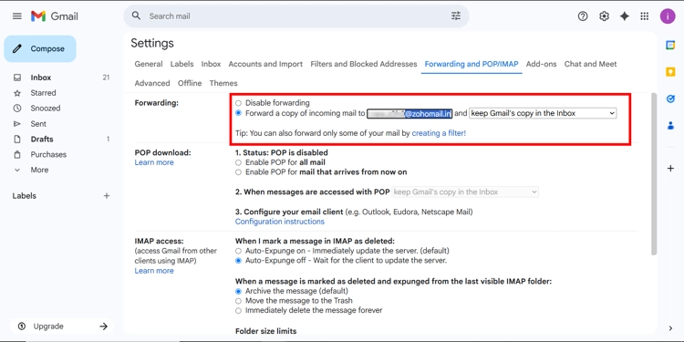Switch to Forwarding and POP/IMAP tab
The image size is (684, 342).
pos(472,64)
